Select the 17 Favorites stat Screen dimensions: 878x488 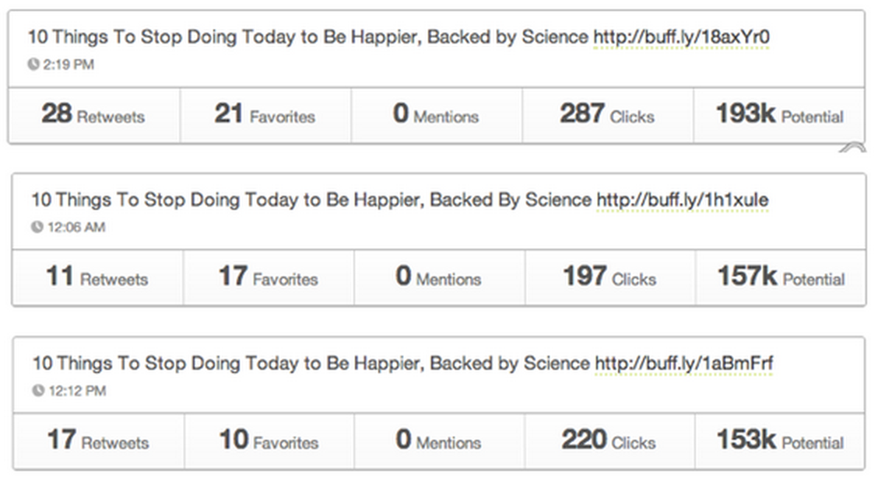(x=269, y=277)
